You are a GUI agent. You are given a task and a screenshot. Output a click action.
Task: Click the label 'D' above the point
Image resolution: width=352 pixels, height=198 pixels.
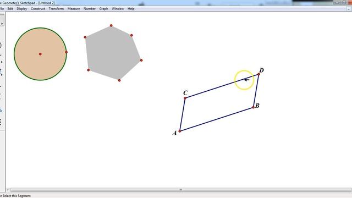(261, 70)
